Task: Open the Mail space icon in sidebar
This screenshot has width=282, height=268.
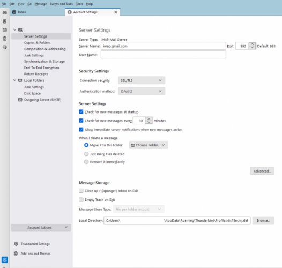Action: click(x=5, y=13)
